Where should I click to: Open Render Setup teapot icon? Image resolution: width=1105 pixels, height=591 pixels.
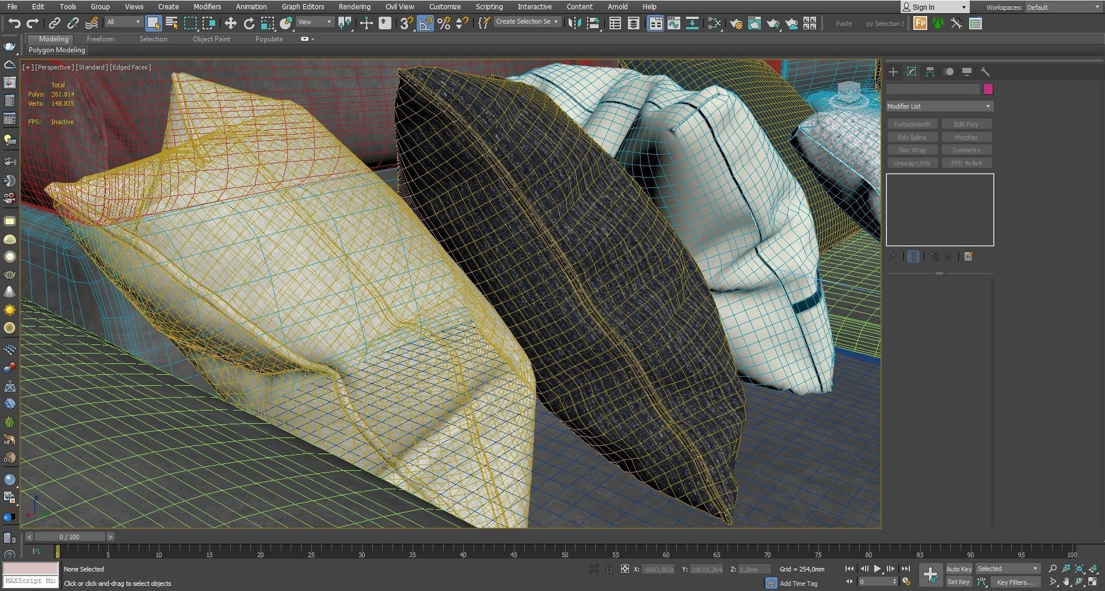pos(736,23)
